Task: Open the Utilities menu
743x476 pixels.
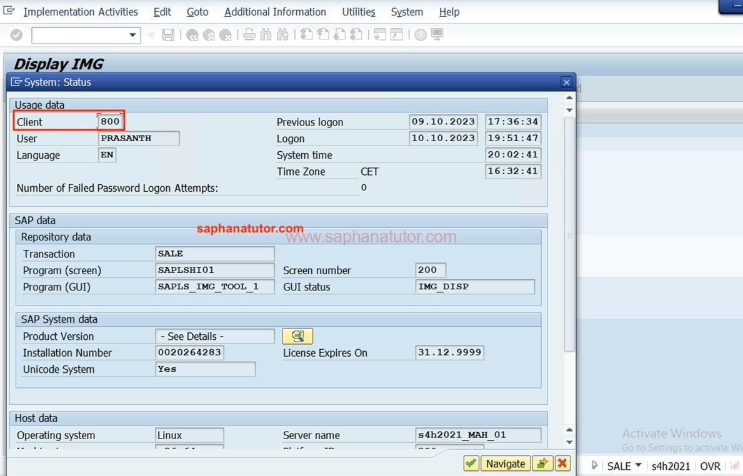Action: (359, 12)
